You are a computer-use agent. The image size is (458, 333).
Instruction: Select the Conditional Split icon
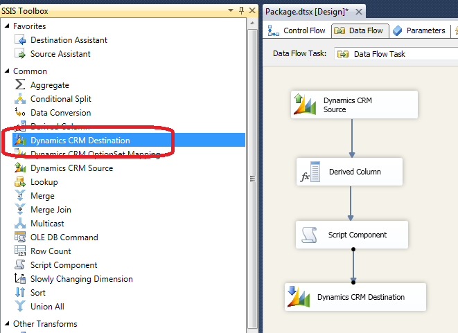click(x=20, y=98)
